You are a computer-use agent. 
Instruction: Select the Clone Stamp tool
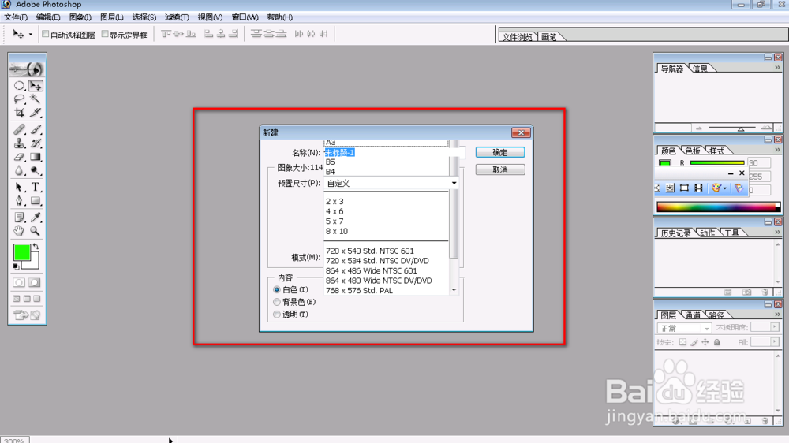(19, 143)
